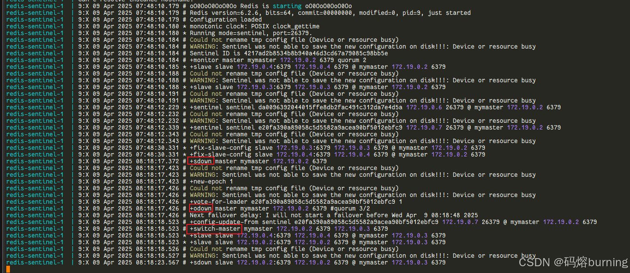Image resolution: width=630 pixels, height=273 pixels.
Task: Click the 'Next failover delay' message
Action: coord(334,215)
